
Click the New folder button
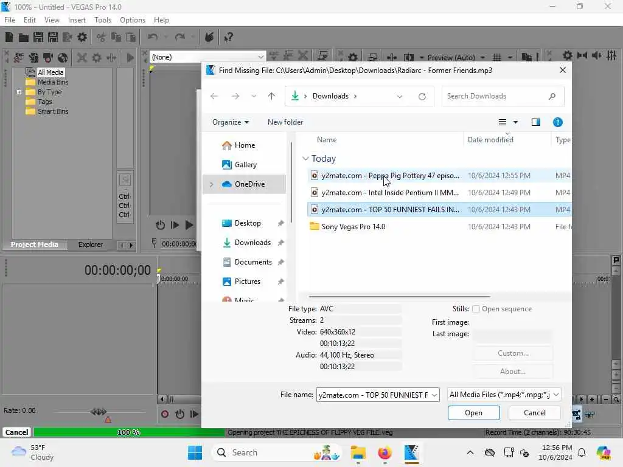tap(285, 122)
